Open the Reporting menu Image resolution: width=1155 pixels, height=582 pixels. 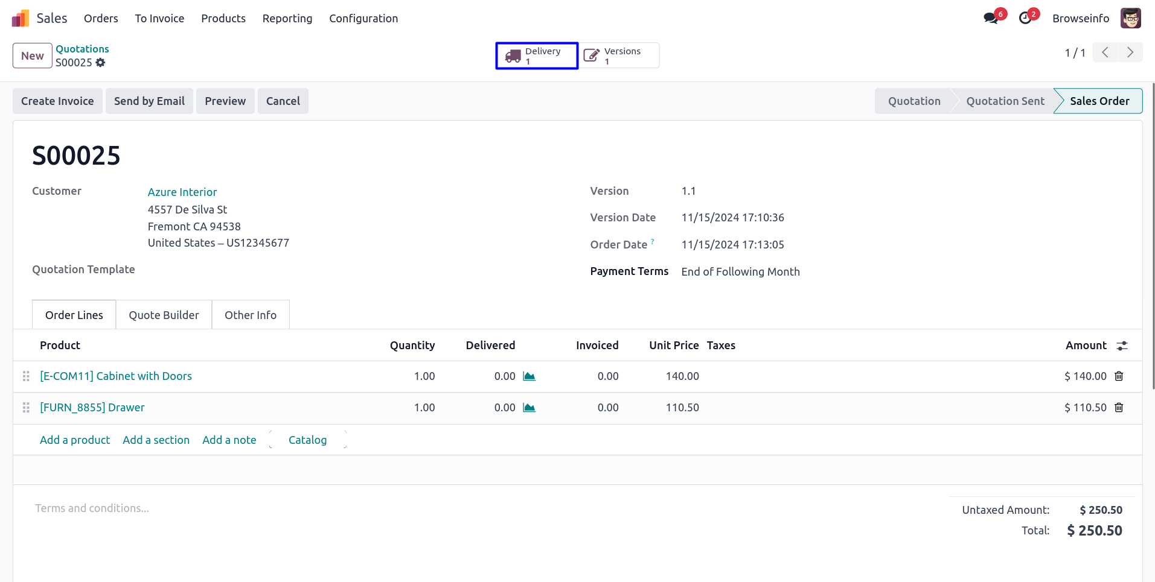pos(287,19)
